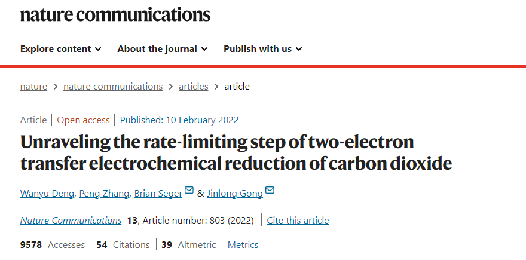Open author Peng Zhang's details
Image resolution: width=526 pixels, height=260 pixels.
[104, 194]
